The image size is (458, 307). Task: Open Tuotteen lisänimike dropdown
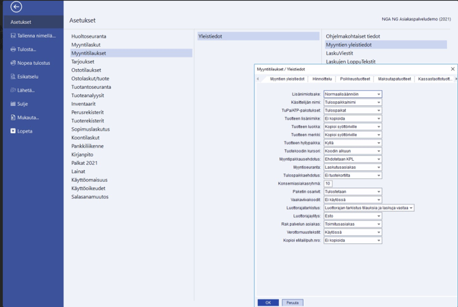(353, 118)
